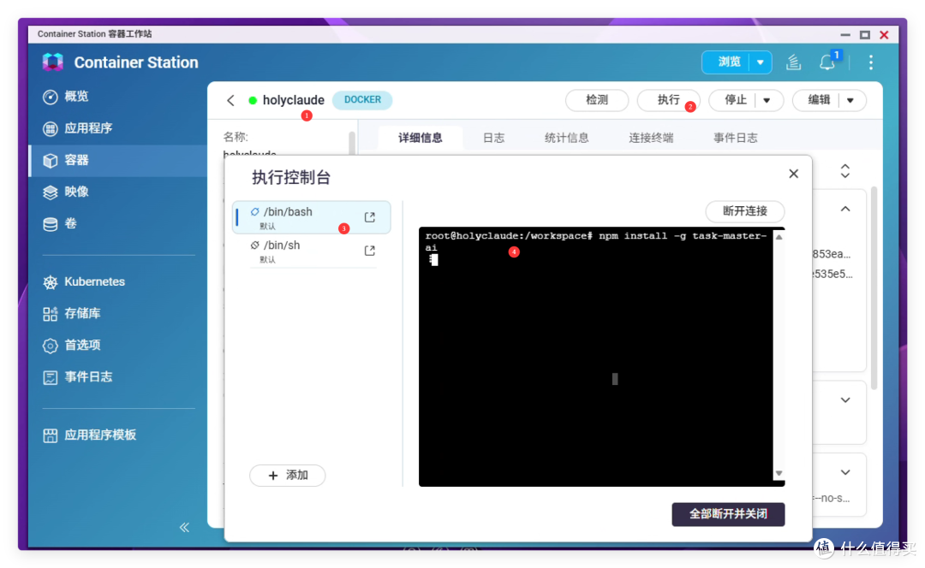Image resolution: width=925 pixels, height=568 pixels.
Task: Open 应用程序模板 in the sidebar
Action: (x=118, y=435)
